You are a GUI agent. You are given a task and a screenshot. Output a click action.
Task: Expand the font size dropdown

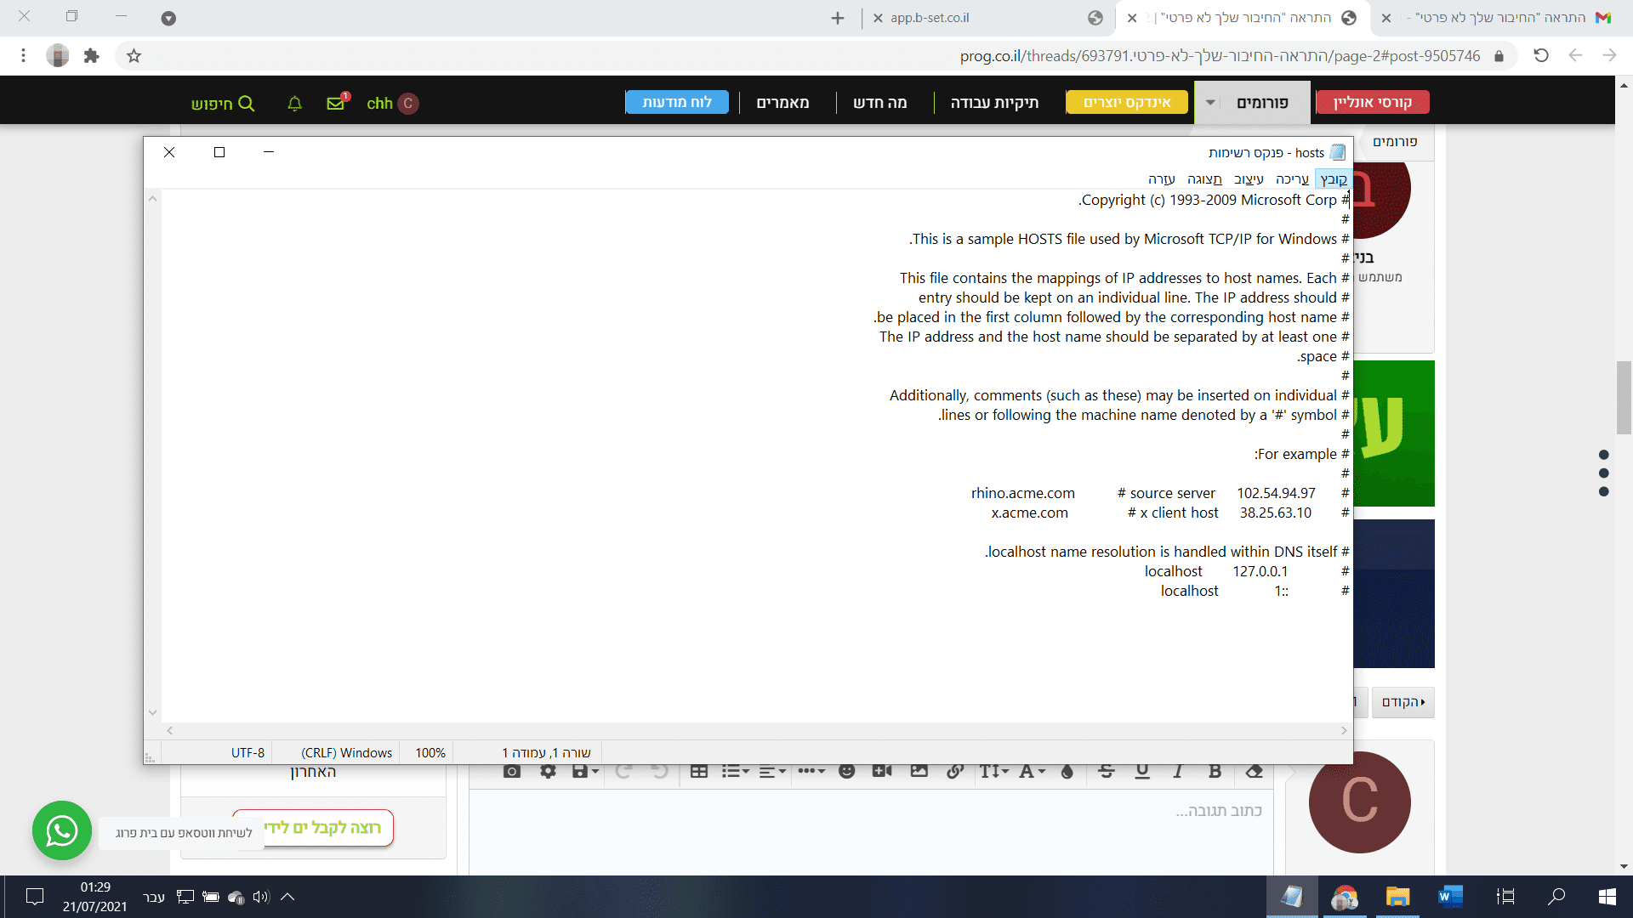[993, 771]
